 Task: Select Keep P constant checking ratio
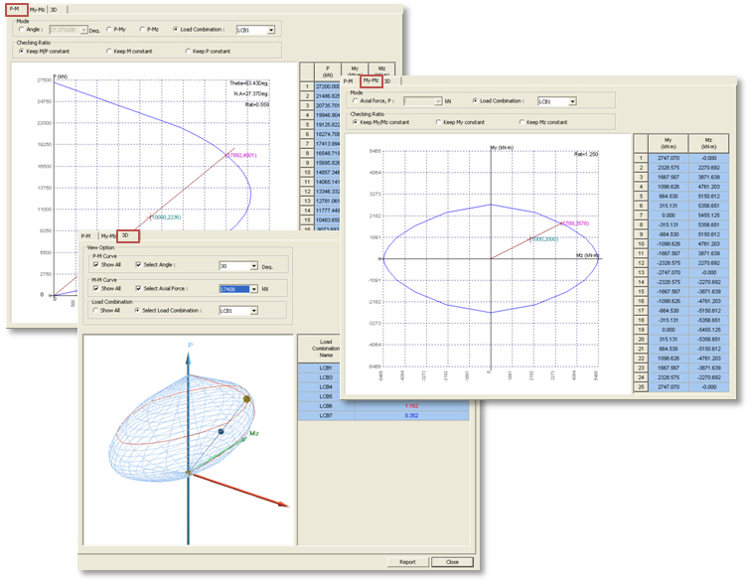click(x=189, y=51)
